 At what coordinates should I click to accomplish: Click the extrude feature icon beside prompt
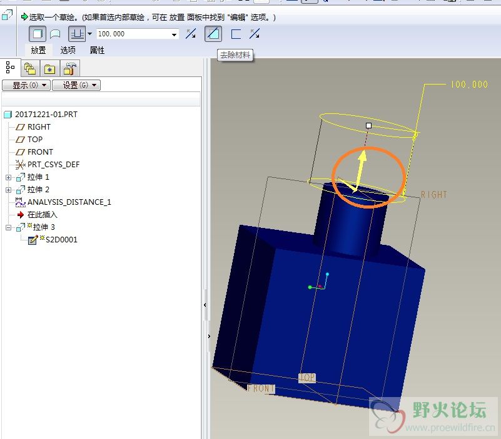click(x=7, y=15)
